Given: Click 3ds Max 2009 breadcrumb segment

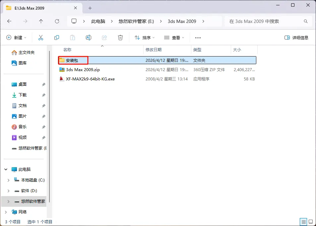Looking at the screenshot, I should [182, 21].
